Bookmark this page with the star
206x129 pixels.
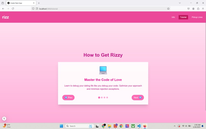(x=168, y=9)
